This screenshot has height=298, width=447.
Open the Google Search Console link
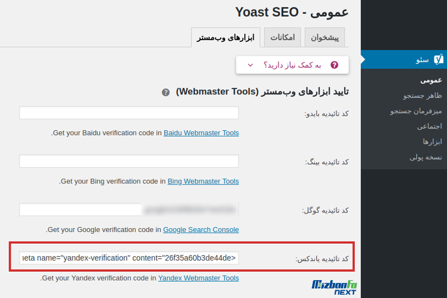201,230
